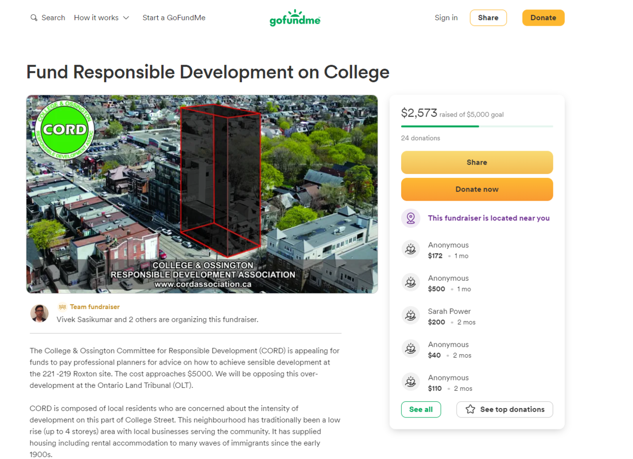Click donor icon beside the $40 donation
The image size is (633, 459).
[x=410, y=349]
